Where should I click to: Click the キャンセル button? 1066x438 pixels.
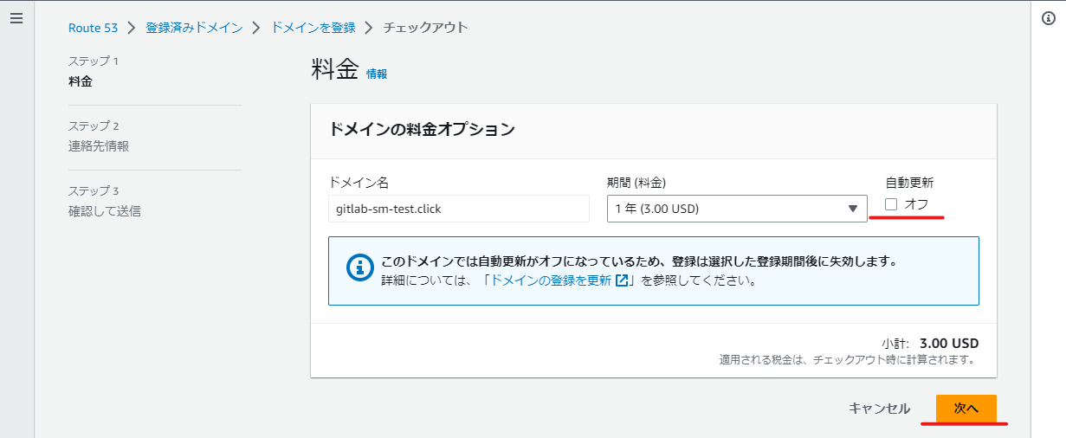pyautogui.click(x=879, y=409)
